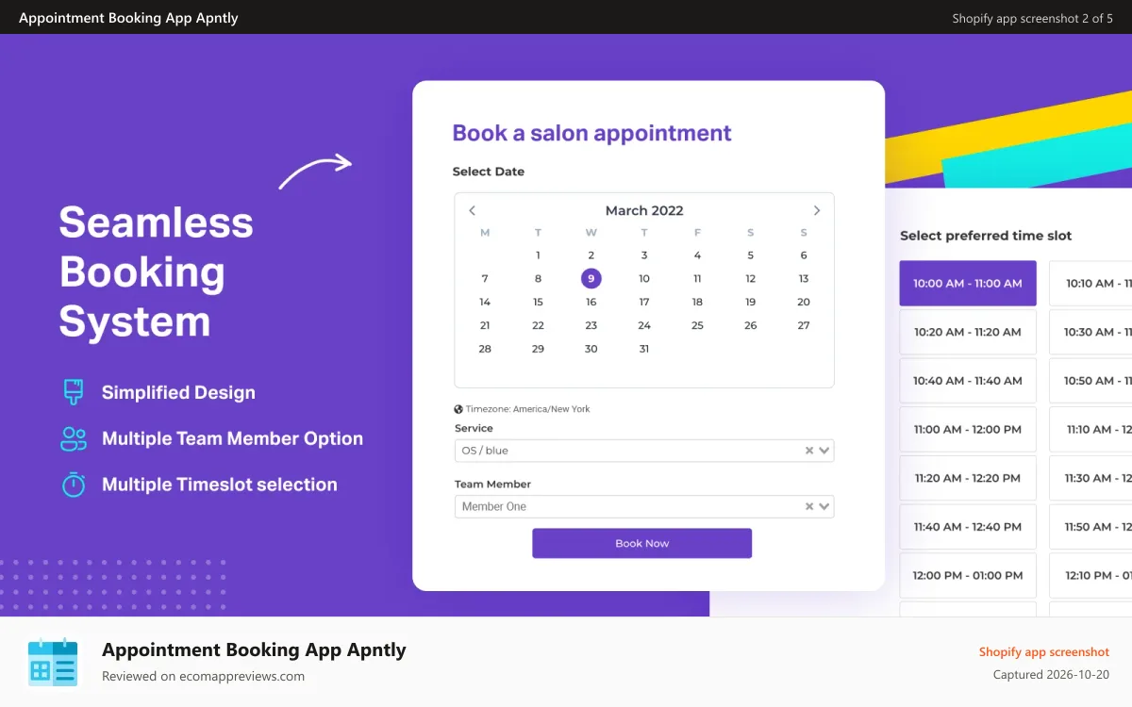Click Captured 2026-10-20 text
This screenshot has height=707, width=1132.
click(x=1052, y=675)
